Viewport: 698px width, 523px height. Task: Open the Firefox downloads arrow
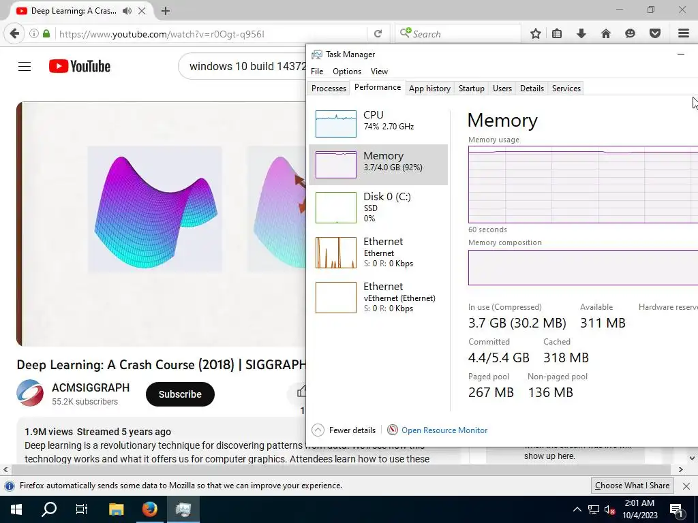coord(581,34)
